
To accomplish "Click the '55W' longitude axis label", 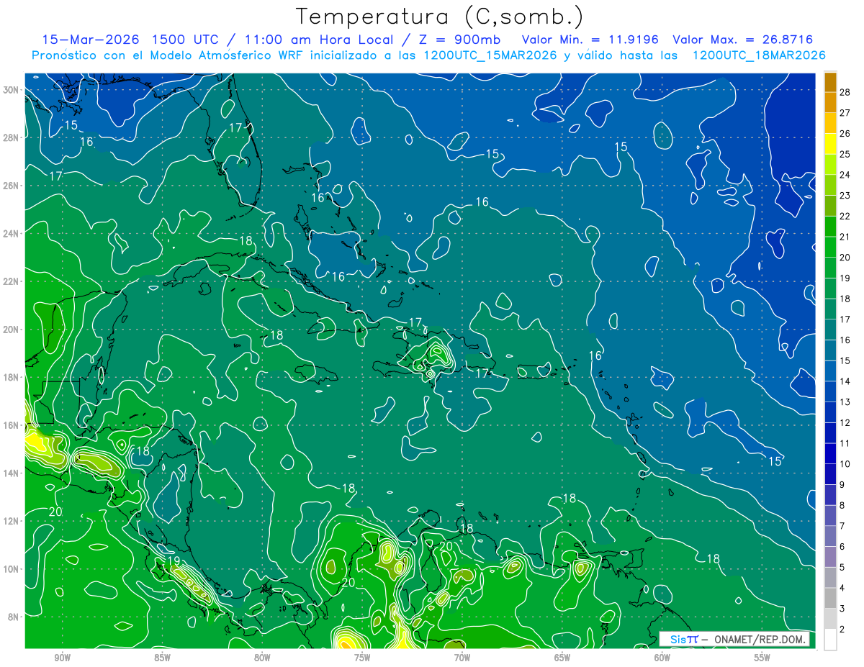I will (x=762, y=658).
